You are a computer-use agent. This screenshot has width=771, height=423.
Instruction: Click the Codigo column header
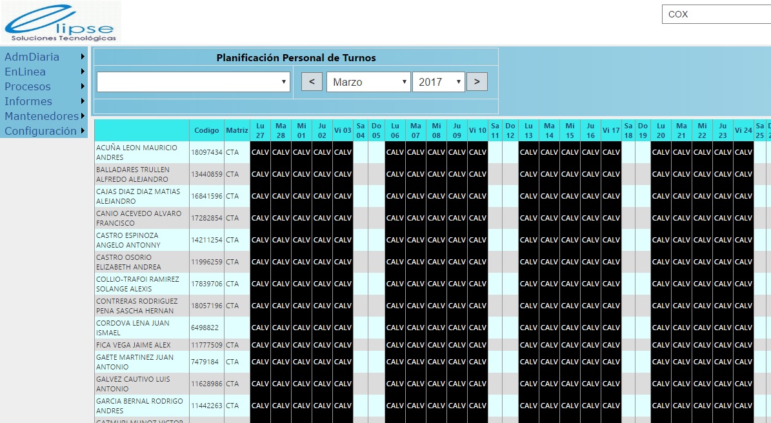pyautogui.click(x=206, y=130)
